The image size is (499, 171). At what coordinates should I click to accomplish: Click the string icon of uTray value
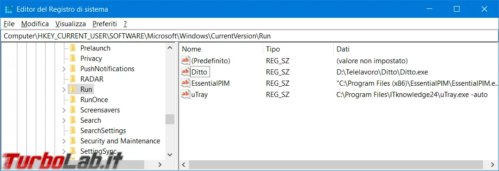(185, 94)
